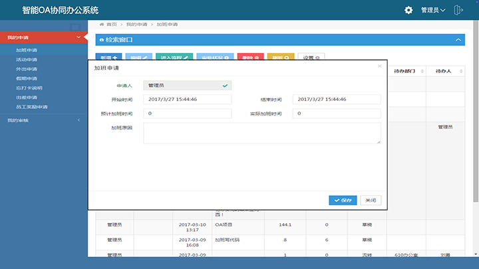479x269 pixels.
Task: Click the red 删除 button
Action: (x=250, y=58)
